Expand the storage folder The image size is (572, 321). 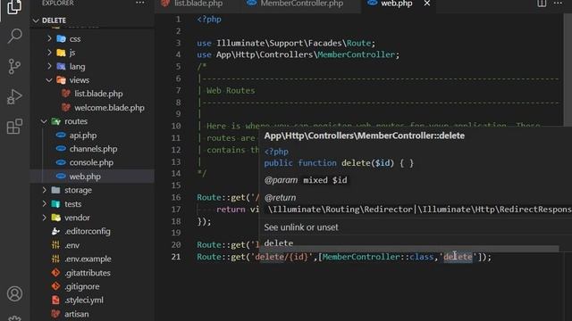44,190
